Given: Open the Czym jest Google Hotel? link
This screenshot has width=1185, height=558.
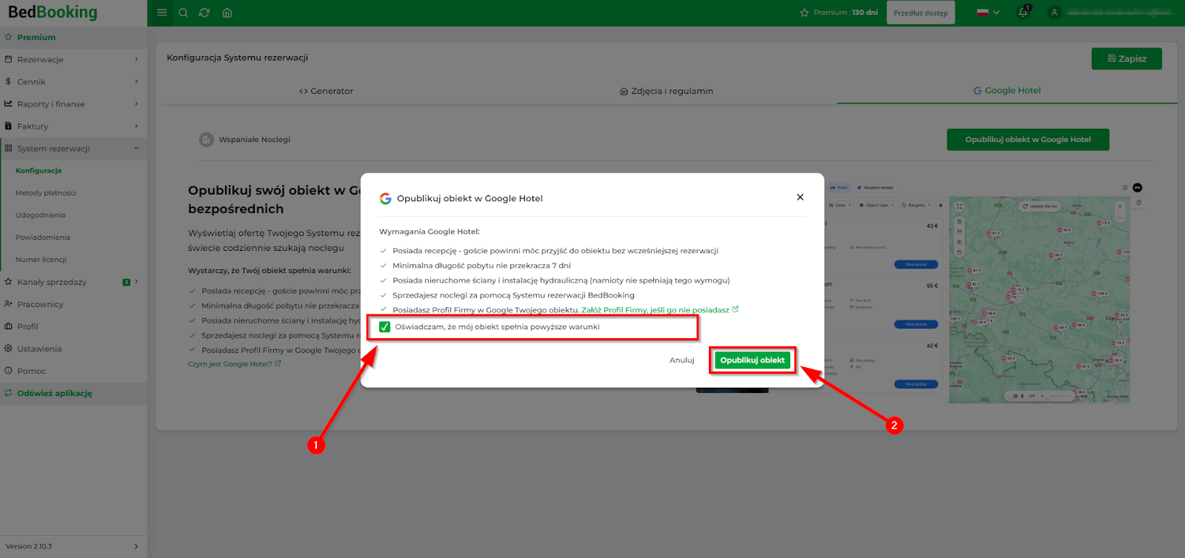Looking at the screenshot, I should pos(234,364).
